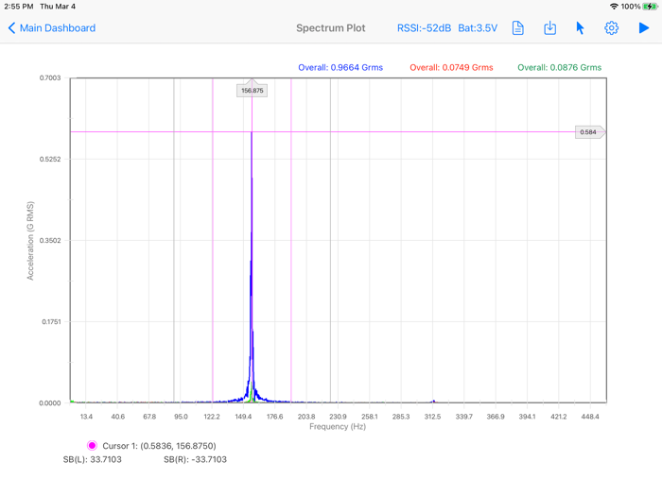This screenshot has width=662, height=496.
Task: Click the 2:55 PM clock
Action: pos(19,7)
